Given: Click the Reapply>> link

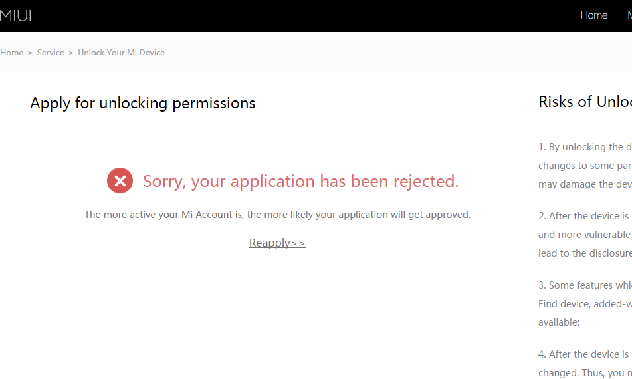Looking at the screenshot, I should pyautogui.click(x=277, y=243).
